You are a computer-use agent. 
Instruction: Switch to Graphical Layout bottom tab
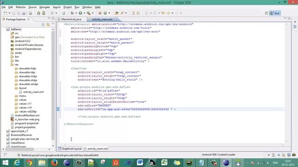pos(70,149)
